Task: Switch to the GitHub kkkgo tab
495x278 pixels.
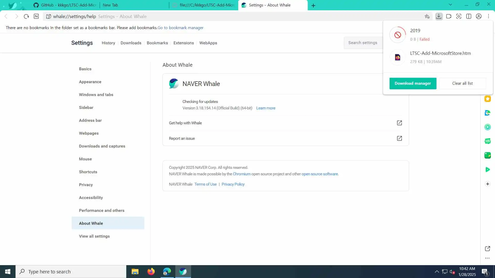Action: [x=66, y=5]
